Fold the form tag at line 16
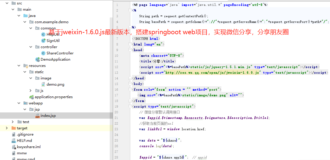This screenshot has height=160, width=330. tap(130, 90)
